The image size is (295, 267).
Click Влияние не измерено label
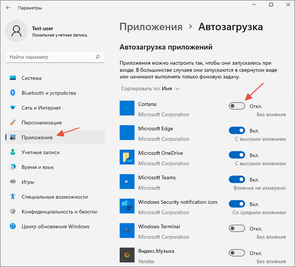tap(260, 188)
